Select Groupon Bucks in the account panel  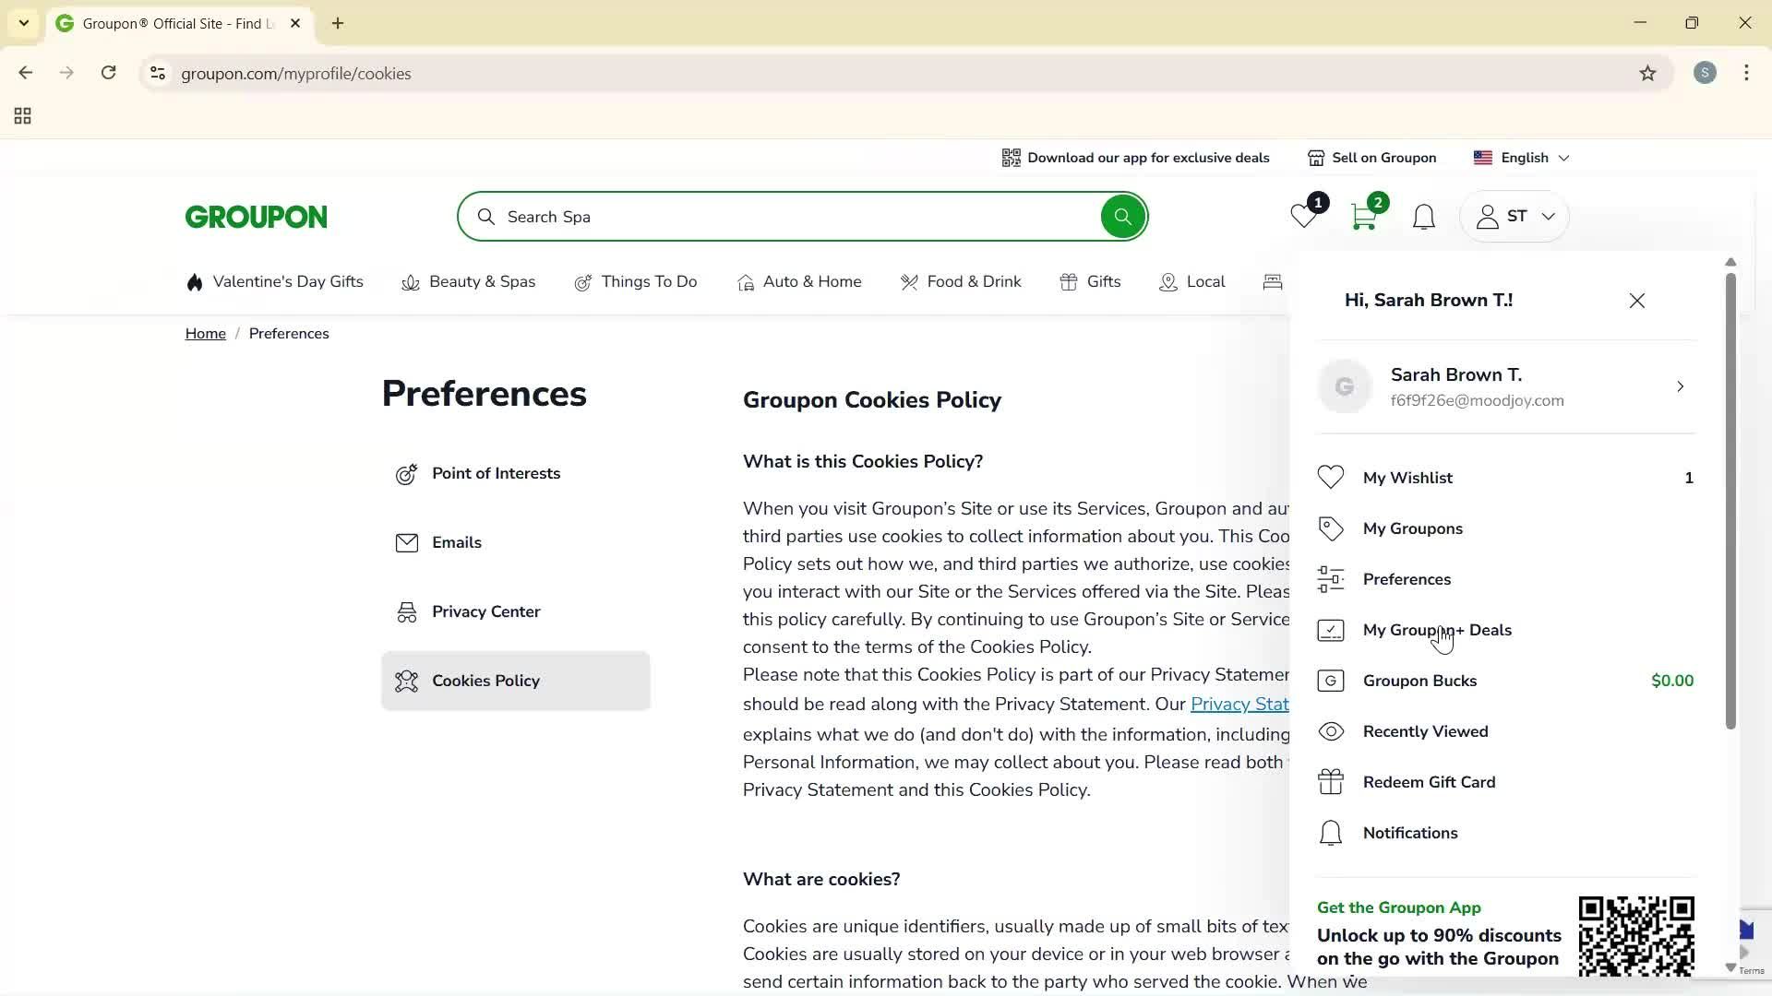[x=1419, y=681]
